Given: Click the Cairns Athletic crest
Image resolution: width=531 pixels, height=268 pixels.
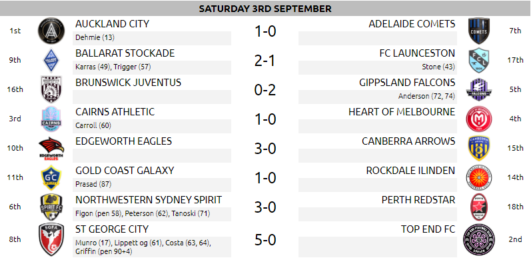Looking at the screenshot, I should point(51,119).
